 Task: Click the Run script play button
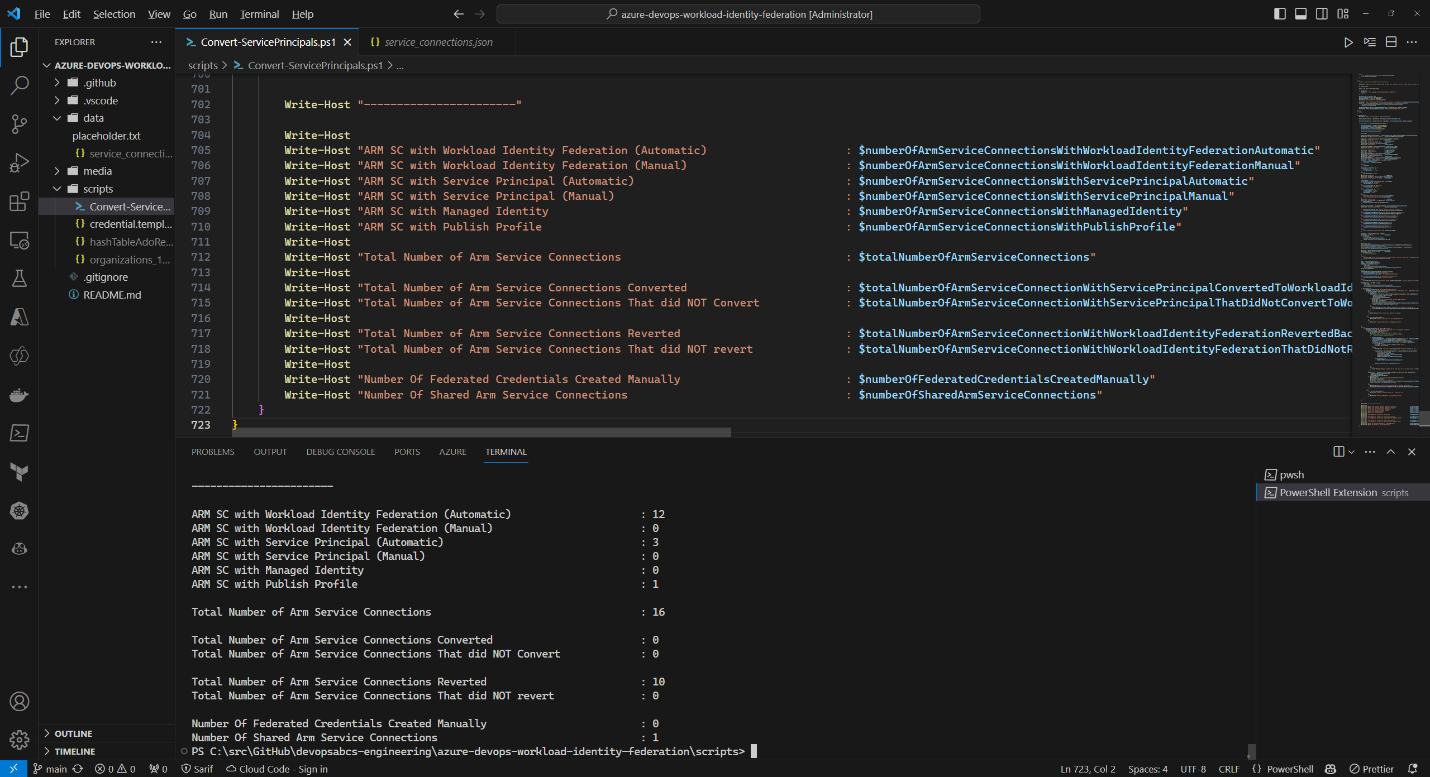pyautogui.click(x=1348, y=42)
